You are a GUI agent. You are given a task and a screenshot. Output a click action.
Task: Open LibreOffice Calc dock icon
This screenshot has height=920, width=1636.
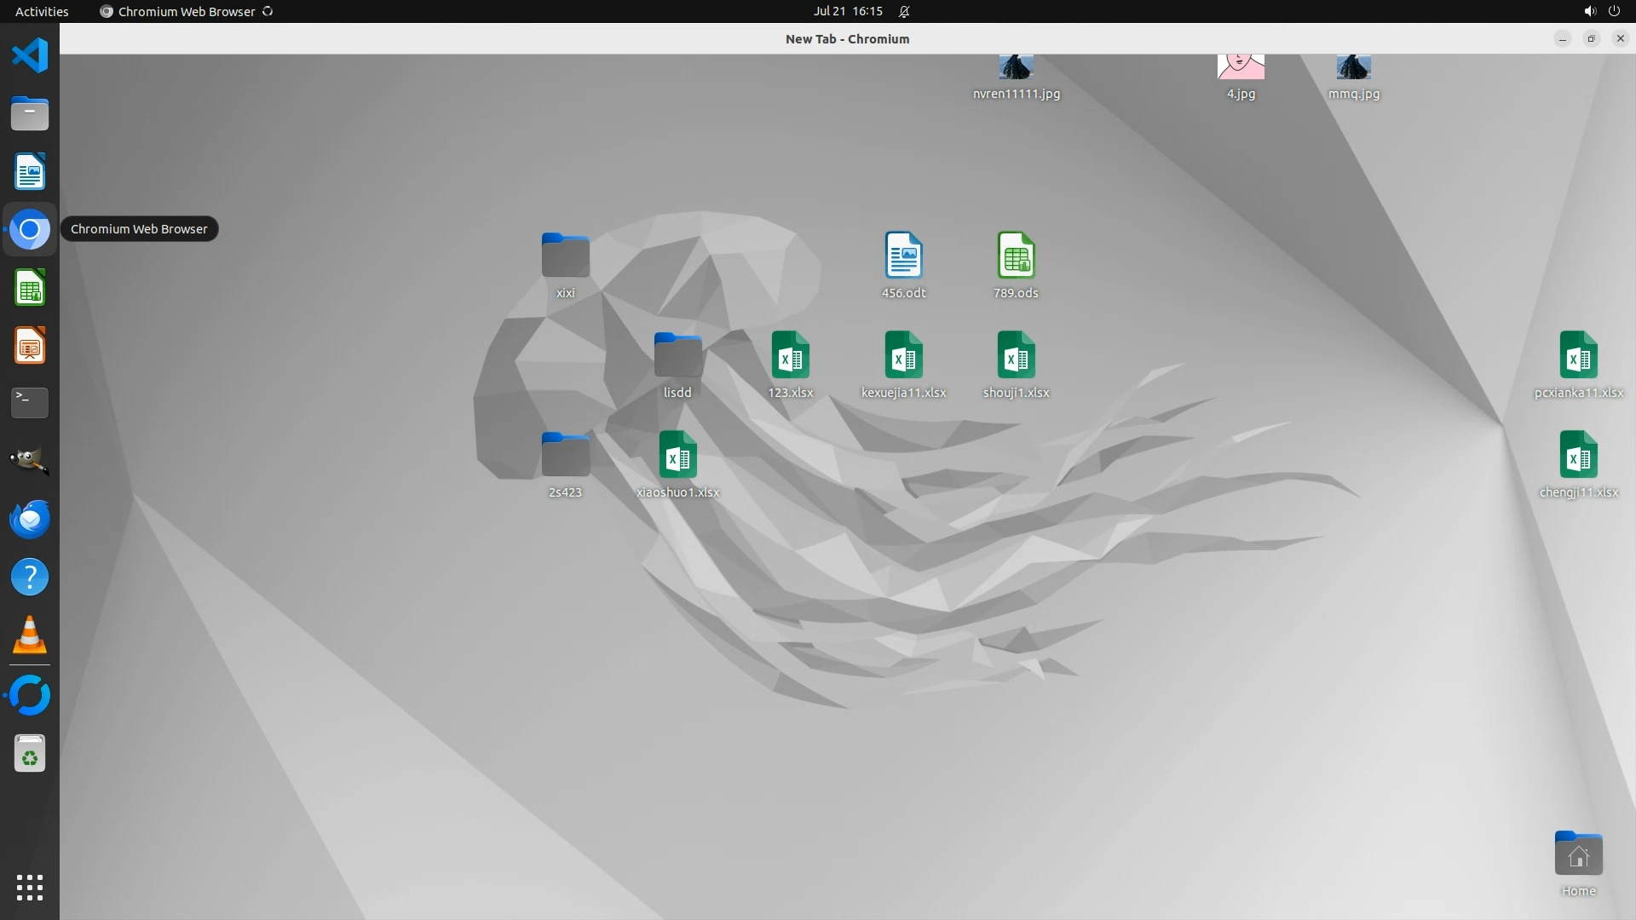30,288
